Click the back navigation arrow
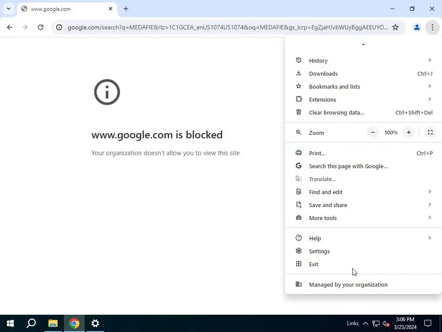The image size is (442, 332). (x=9, y=27)
